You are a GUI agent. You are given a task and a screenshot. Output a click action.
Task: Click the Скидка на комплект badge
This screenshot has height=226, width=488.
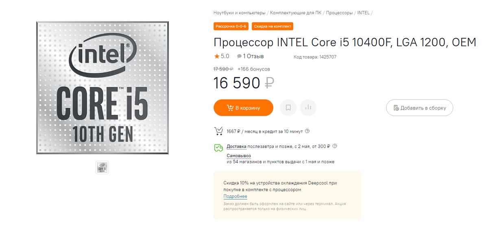[x=272, y=26]
